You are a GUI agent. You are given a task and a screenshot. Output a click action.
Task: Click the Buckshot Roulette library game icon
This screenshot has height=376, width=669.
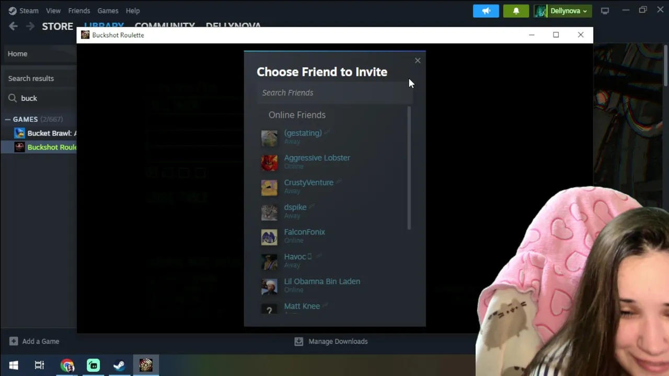pyautogui.click(x=19, y=147)
